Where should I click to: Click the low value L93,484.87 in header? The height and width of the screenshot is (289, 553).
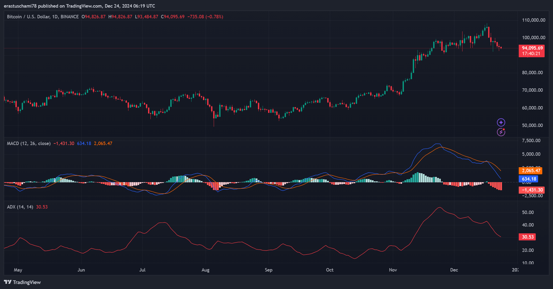(x=146, y=17)
